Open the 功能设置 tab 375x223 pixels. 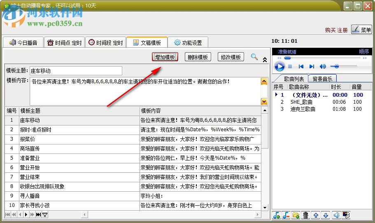188,42
